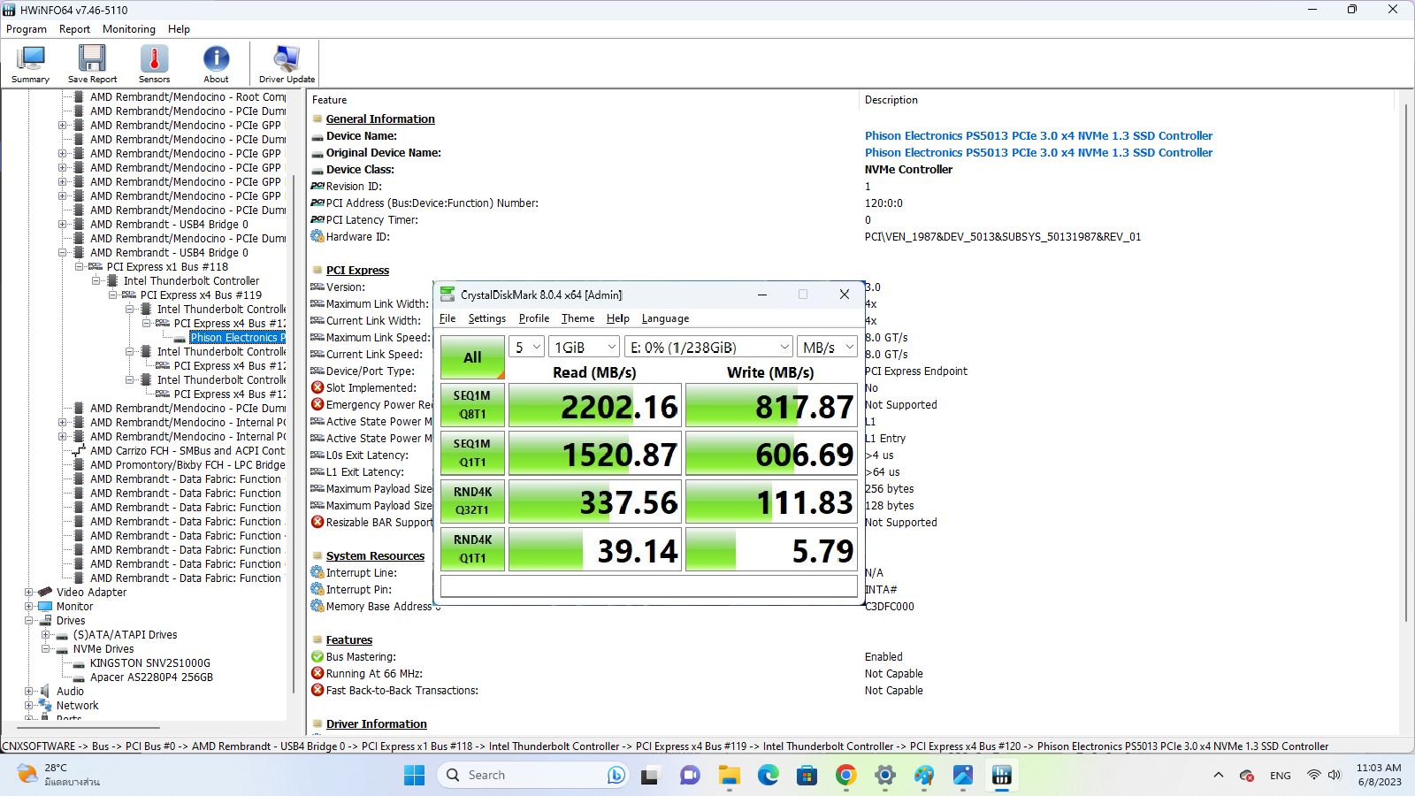Open the Windows Start menu
Screen dimensions: 1415x796
[x=414, y=775]
